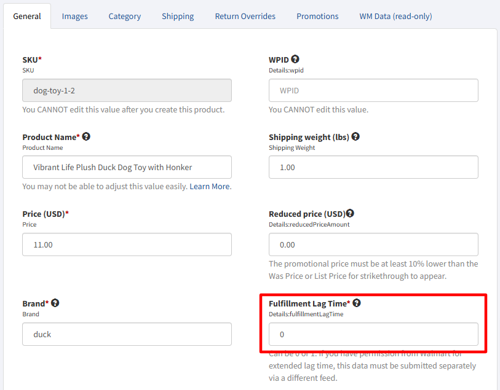
Task: Show help for Reduced price (USD)
Action: 350,213
